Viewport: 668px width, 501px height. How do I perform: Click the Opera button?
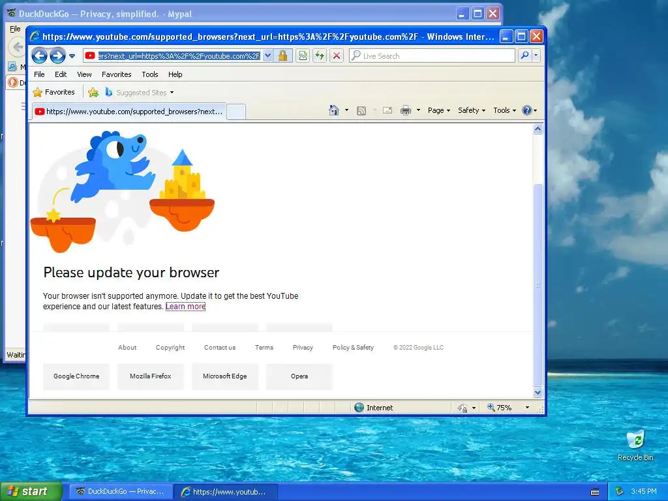point(299,376)
